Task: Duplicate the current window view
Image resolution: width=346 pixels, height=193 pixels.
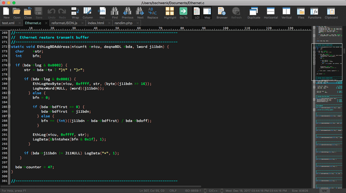Action: click(x=254, y=12)
